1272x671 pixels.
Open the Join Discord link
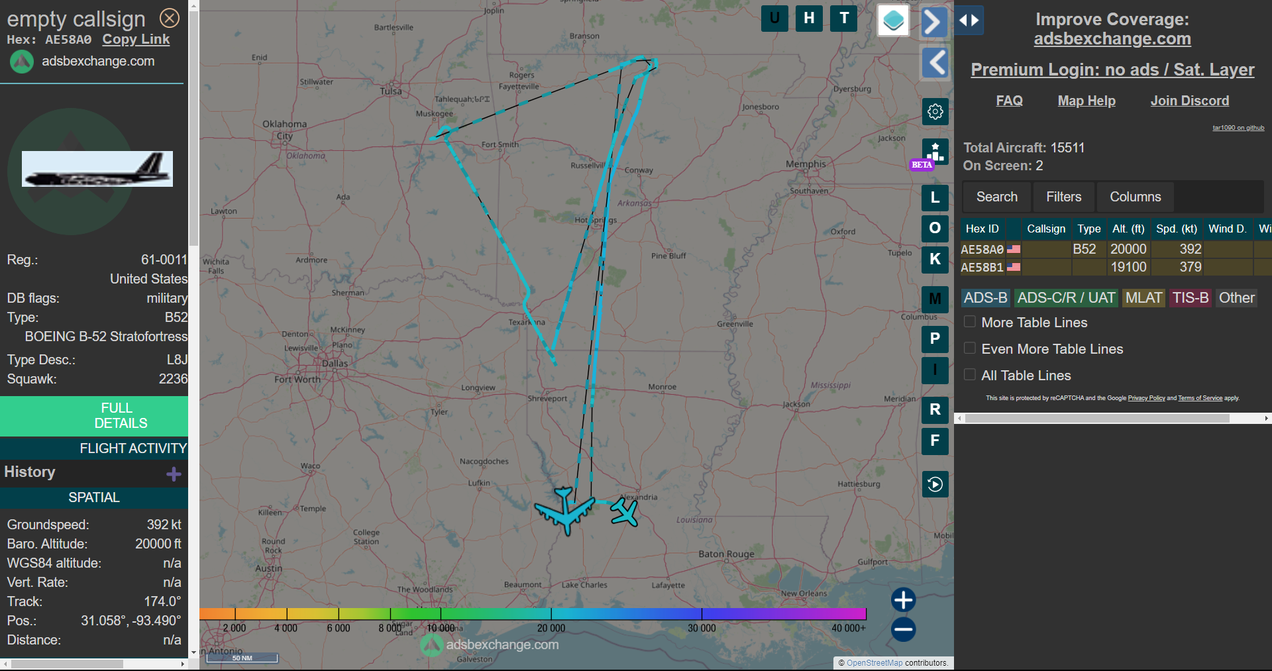1189,101
